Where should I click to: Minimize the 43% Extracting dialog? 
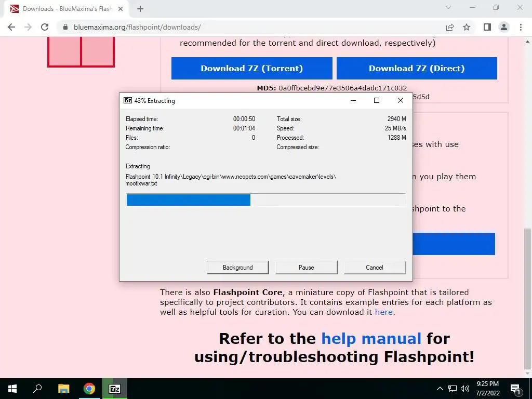click(x=353, y=100)
